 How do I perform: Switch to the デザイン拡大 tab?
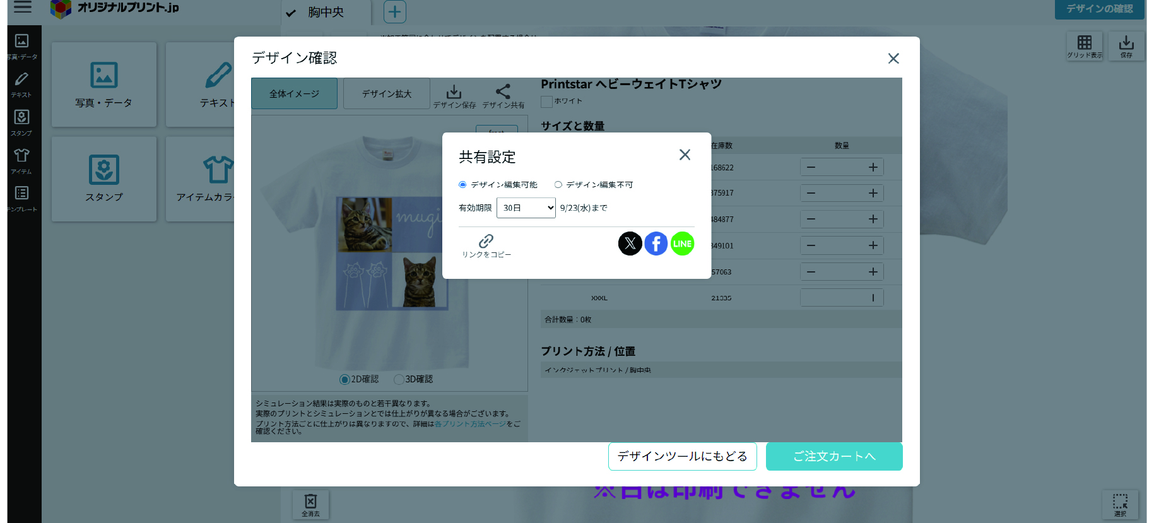387,93
